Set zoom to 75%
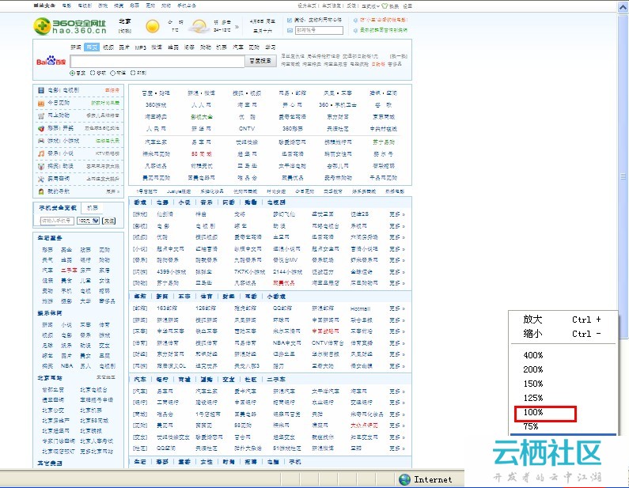 (531, 426)
